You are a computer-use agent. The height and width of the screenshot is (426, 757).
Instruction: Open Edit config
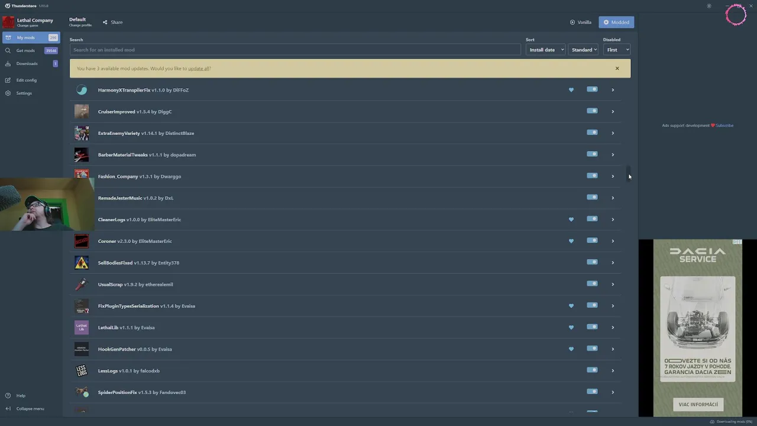coord(30,80)
